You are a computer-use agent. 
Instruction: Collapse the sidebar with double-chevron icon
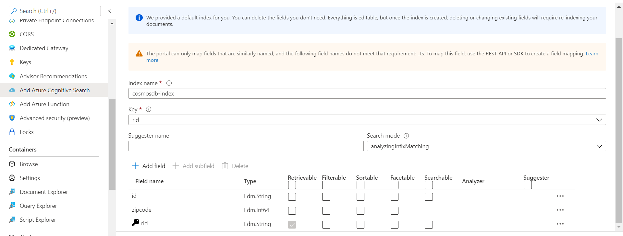(x=109, y=11)
